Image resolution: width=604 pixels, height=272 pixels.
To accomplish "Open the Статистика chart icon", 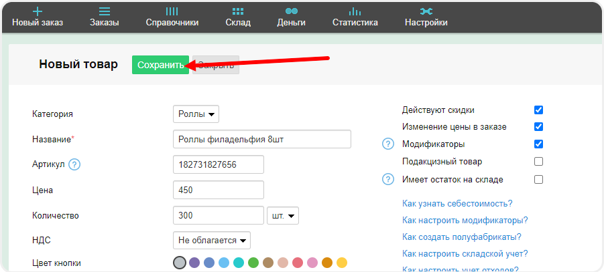I will pos(355,11).
